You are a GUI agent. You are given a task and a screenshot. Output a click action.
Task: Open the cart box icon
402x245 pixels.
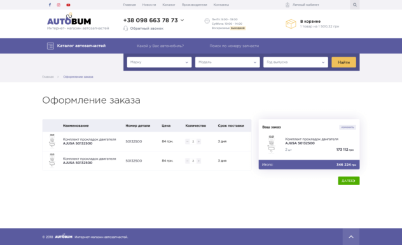291,24
